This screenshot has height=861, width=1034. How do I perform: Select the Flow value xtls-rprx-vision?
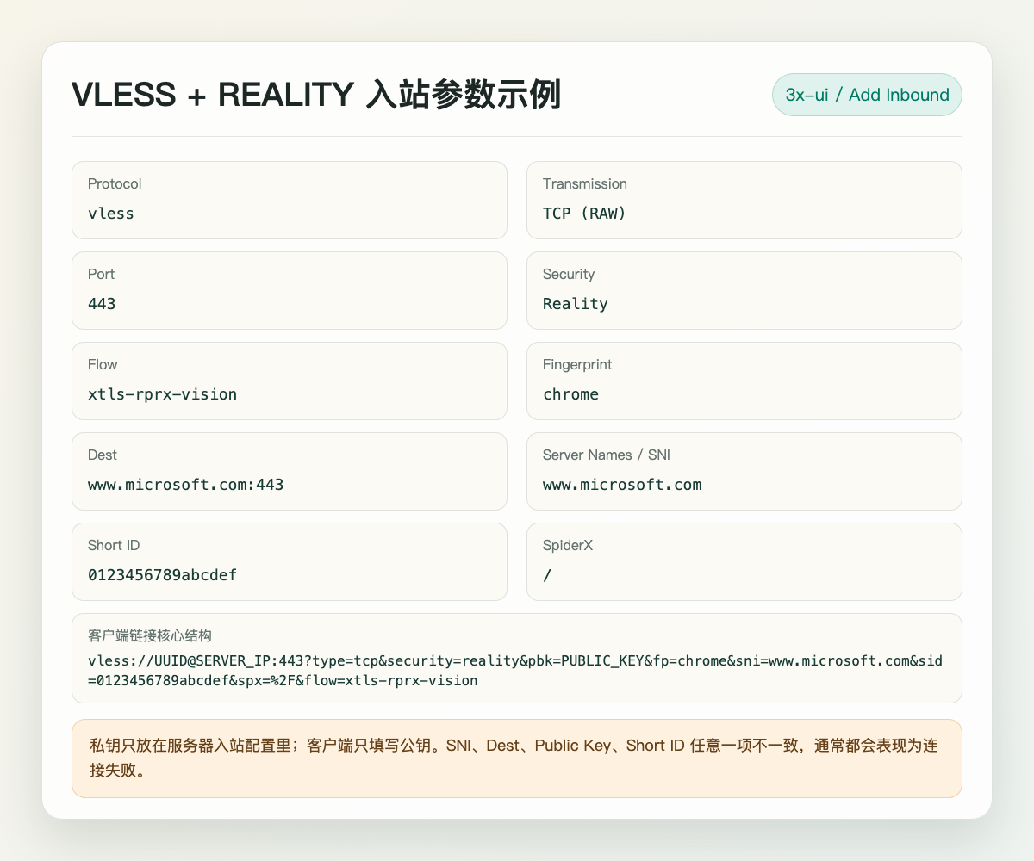162,393
